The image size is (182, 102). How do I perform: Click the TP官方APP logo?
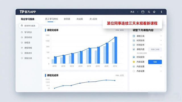point(28,12)
